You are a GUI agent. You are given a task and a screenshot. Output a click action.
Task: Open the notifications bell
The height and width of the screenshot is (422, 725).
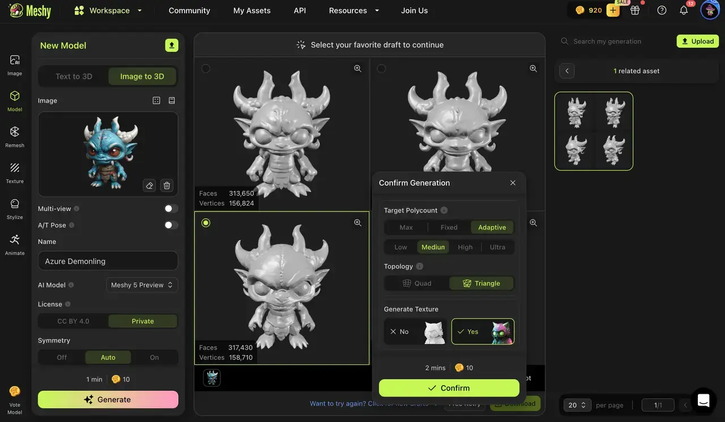[684, 10]
